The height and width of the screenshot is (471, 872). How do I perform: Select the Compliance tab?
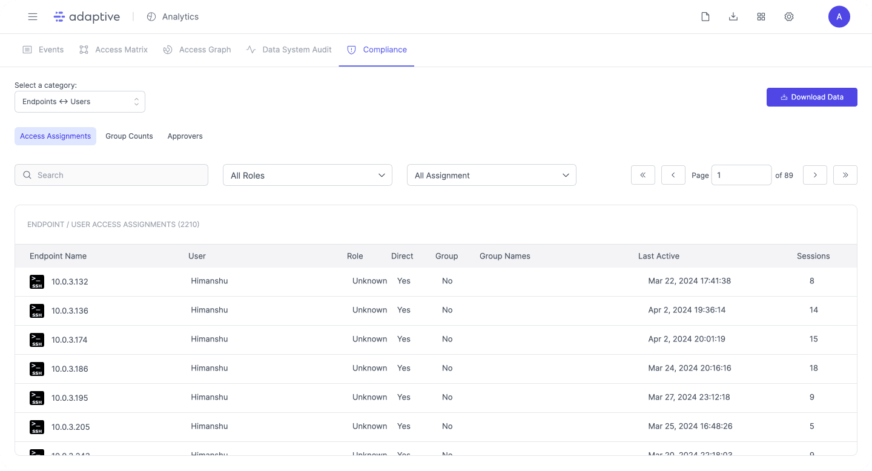377,50
